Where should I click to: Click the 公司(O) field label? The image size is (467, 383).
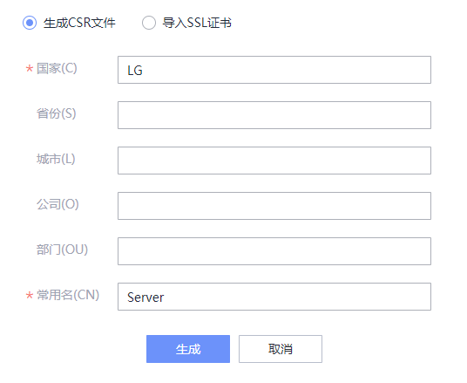click(x=58, y=204)
